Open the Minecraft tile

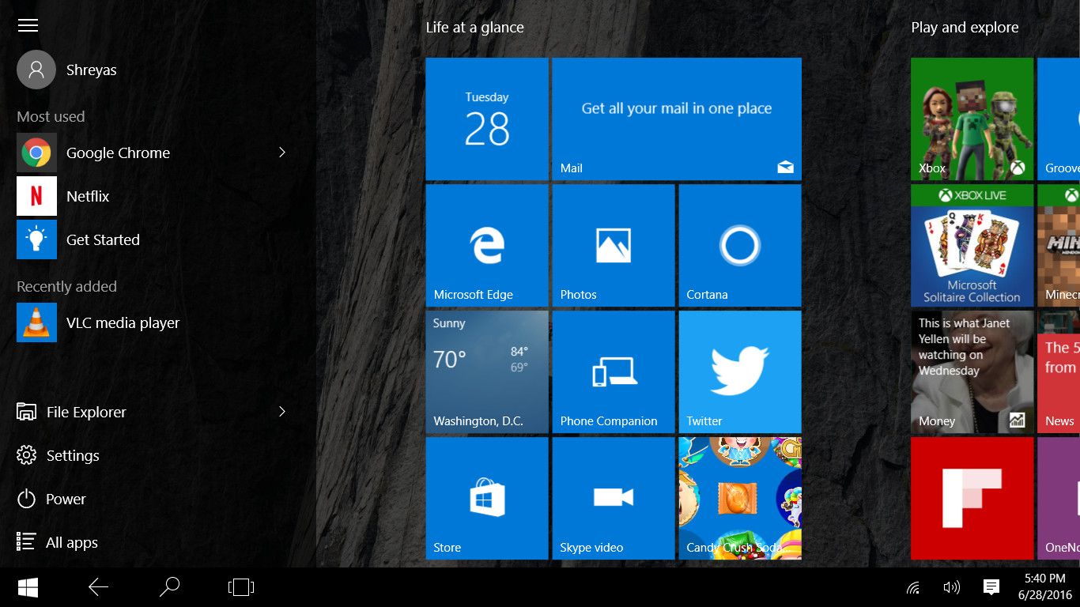pyautogui.click(x=1059, y=245)
